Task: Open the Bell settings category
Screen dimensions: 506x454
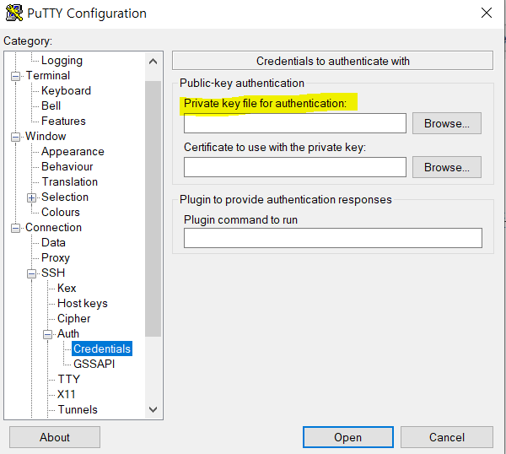Action: (x=51, y=106)
